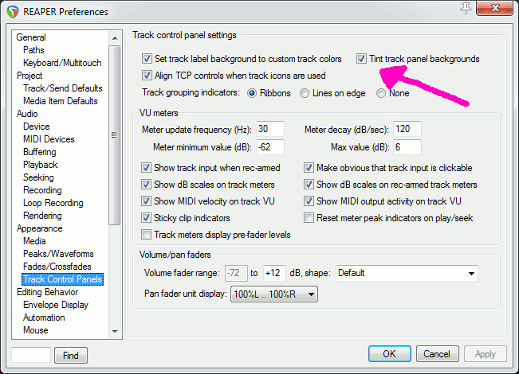Disable Sticky clip indicators
The width and height of the screenshot is (519, 374).
[x=146, y=218]
